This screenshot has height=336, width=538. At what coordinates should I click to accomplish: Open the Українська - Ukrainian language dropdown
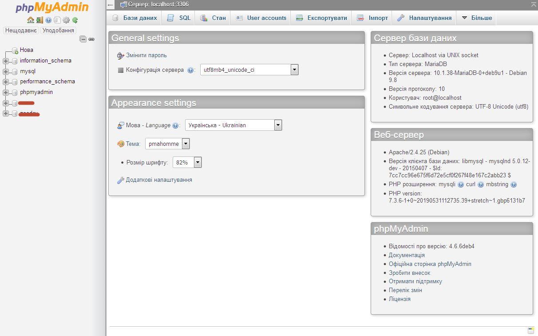pos(233,125)
